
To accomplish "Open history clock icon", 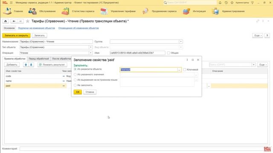I will coord(226,3).
